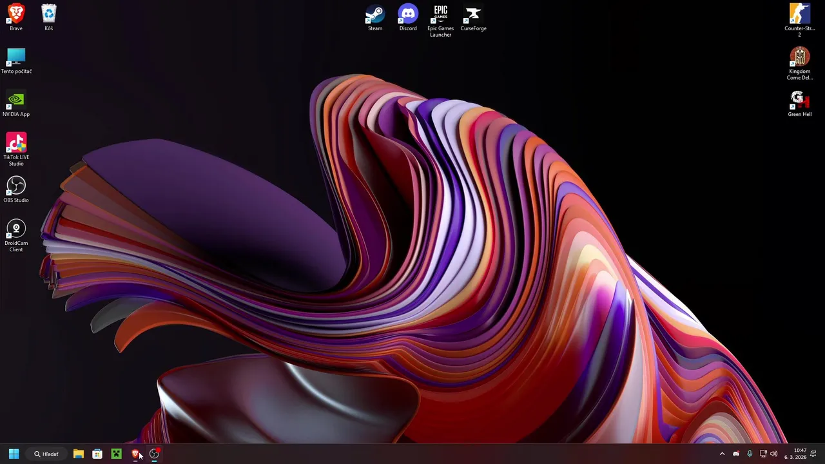Open File Explorer from the taskbar
The width and height of the screenshot is (825, 464).
79,454
